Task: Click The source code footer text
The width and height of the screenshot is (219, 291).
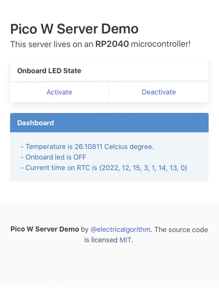Action: [181, 230]
